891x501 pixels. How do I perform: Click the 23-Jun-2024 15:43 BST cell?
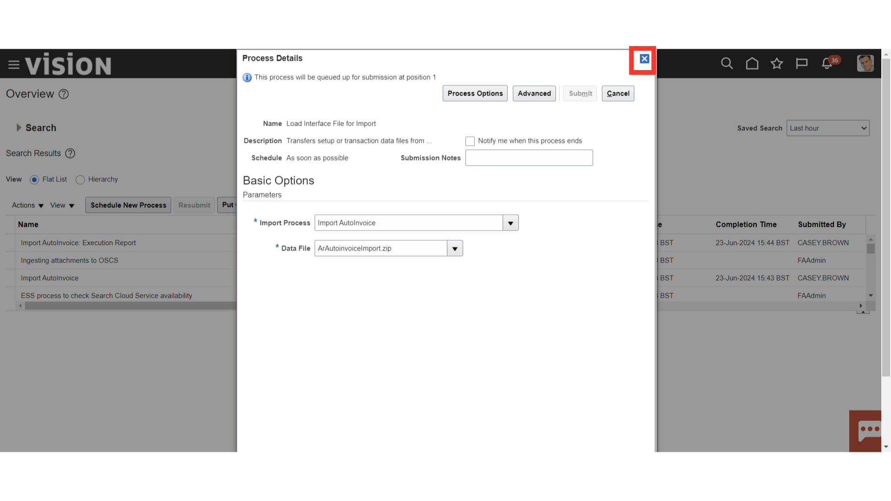[x=752, y=278]
